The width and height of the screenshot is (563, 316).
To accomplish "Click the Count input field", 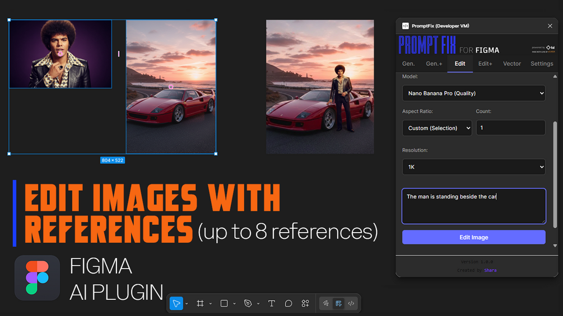I will tap(510, 128).
